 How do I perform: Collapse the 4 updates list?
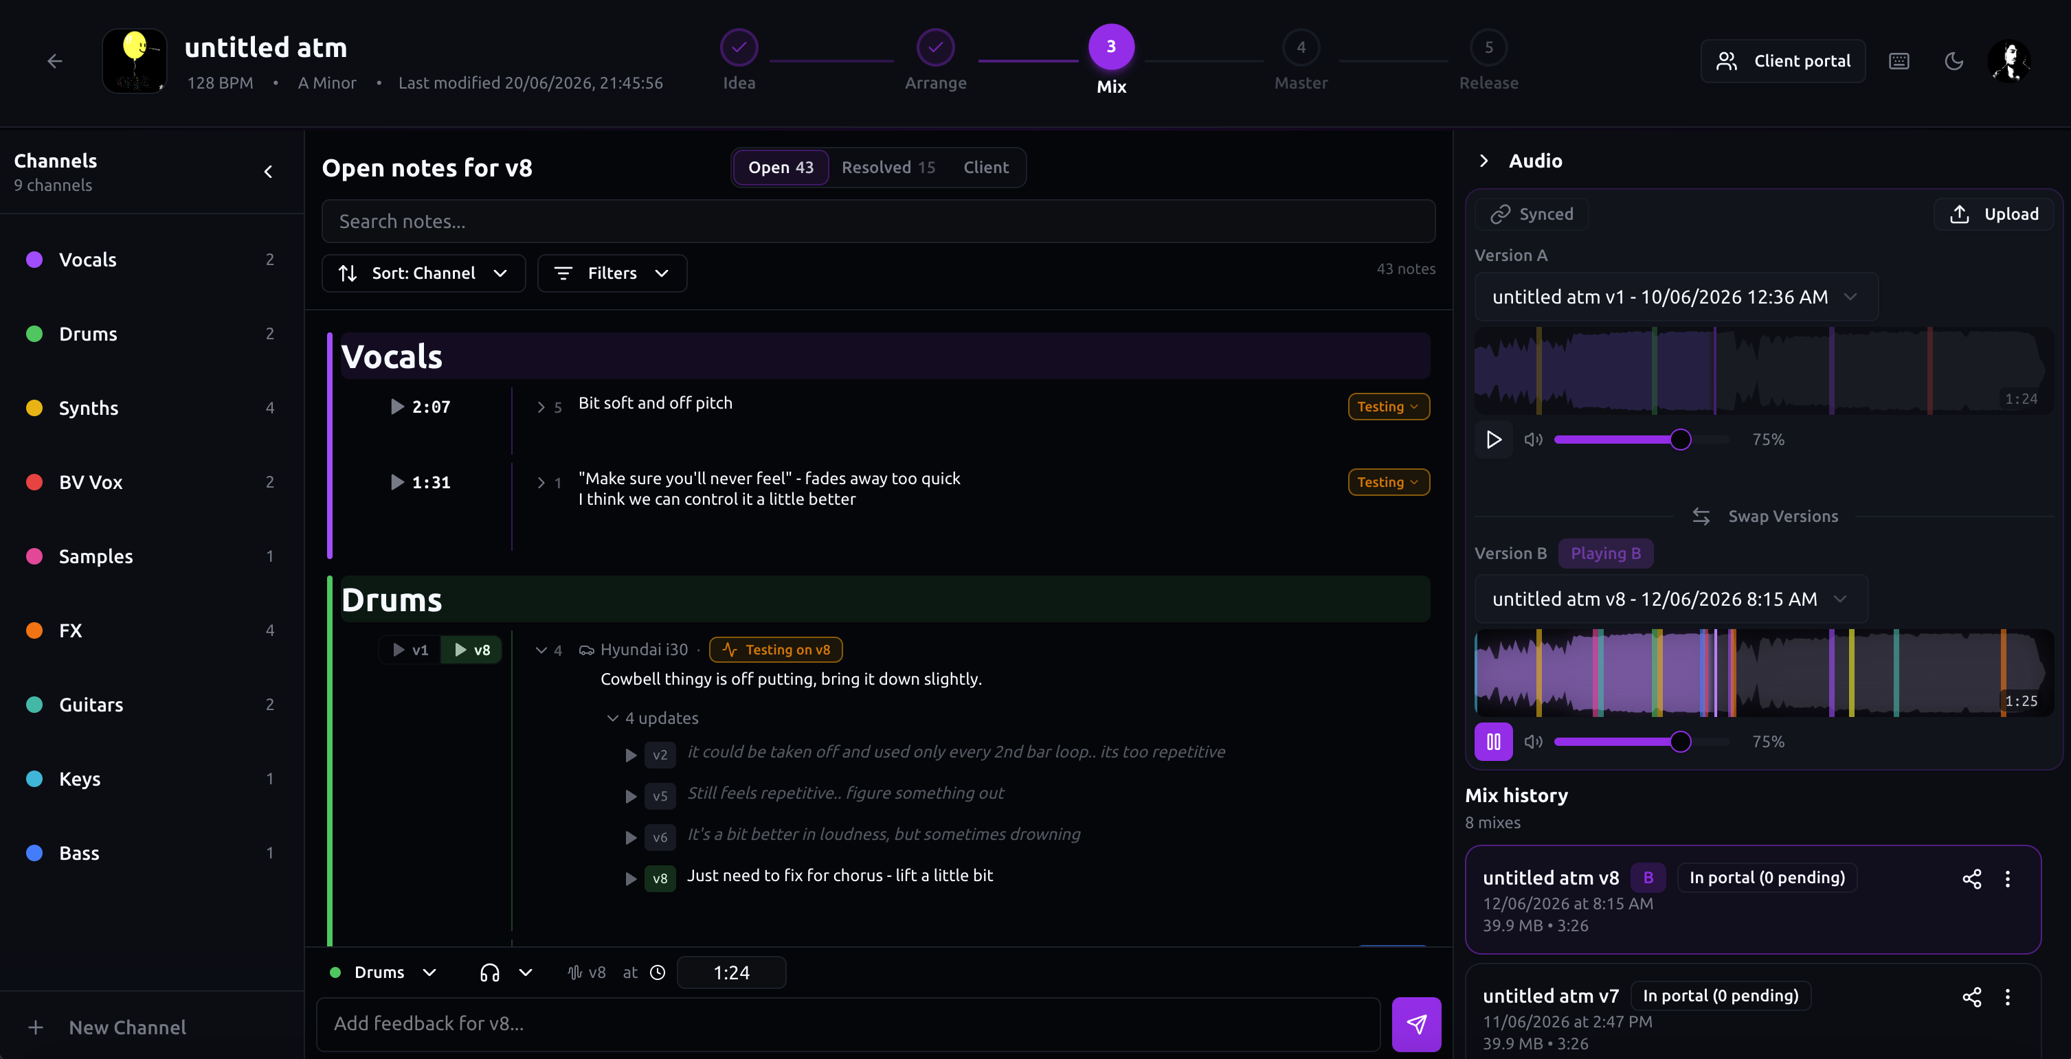[x=653, y=718]
